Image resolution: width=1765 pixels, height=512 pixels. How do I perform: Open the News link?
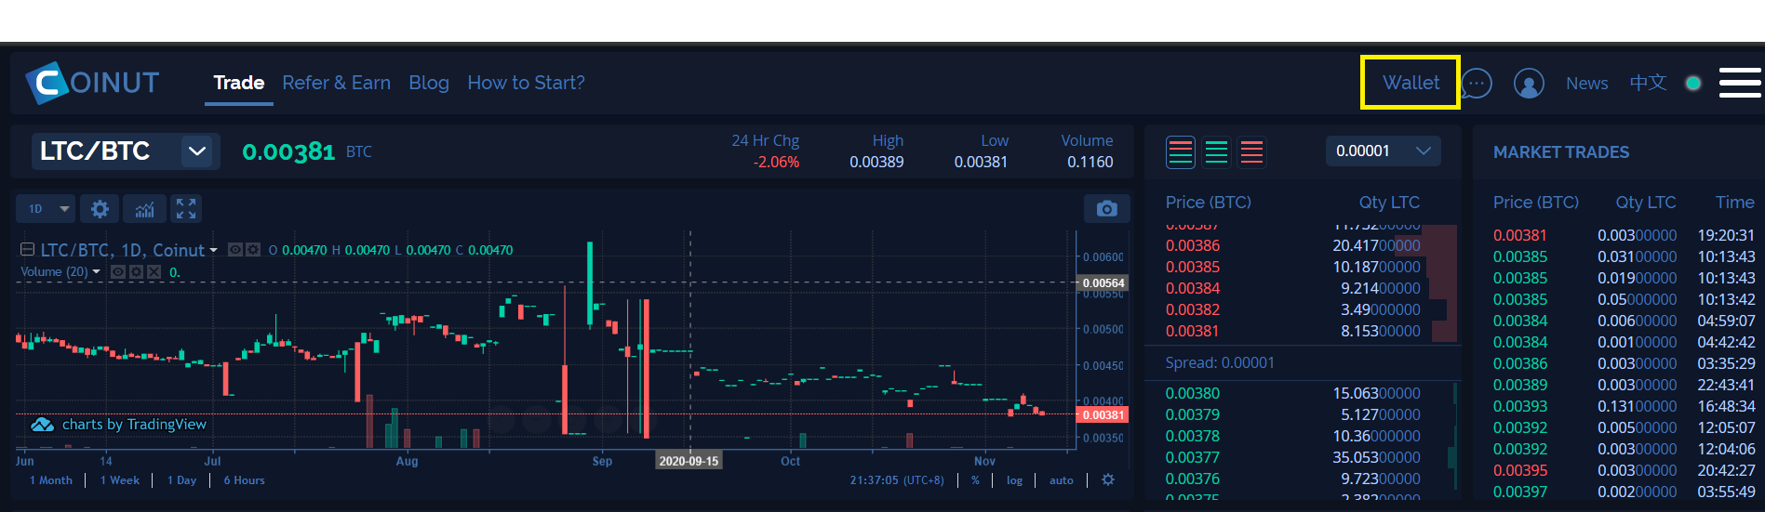(1586, 84)
